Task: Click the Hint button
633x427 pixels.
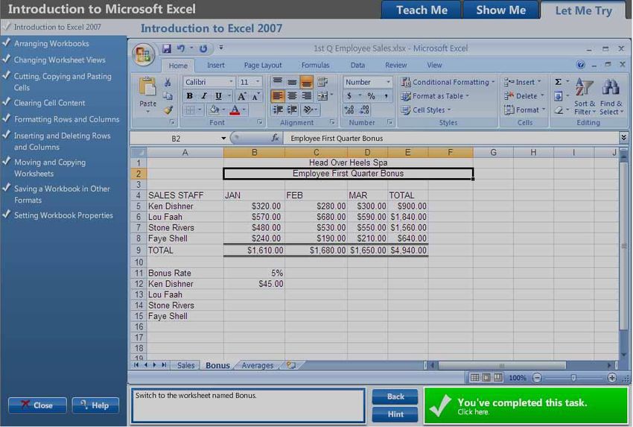Action: pos(395,414)
